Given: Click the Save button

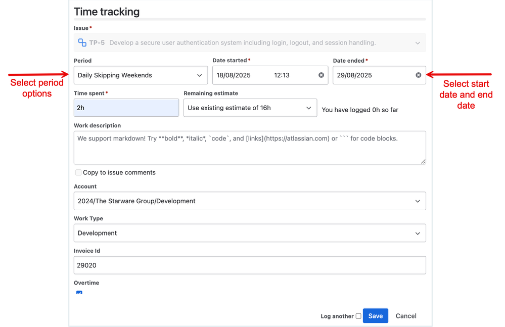Looking at the screenshot, I should pyautogui.click(x=376, y=316).
